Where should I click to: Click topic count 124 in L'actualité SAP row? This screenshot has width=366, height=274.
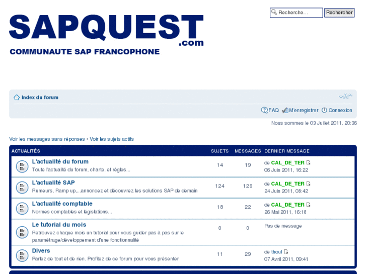219,186
